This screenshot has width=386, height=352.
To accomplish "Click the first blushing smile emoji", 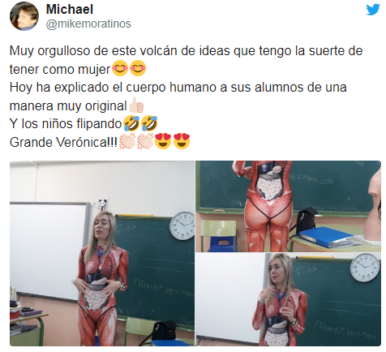I will [120, 68].
